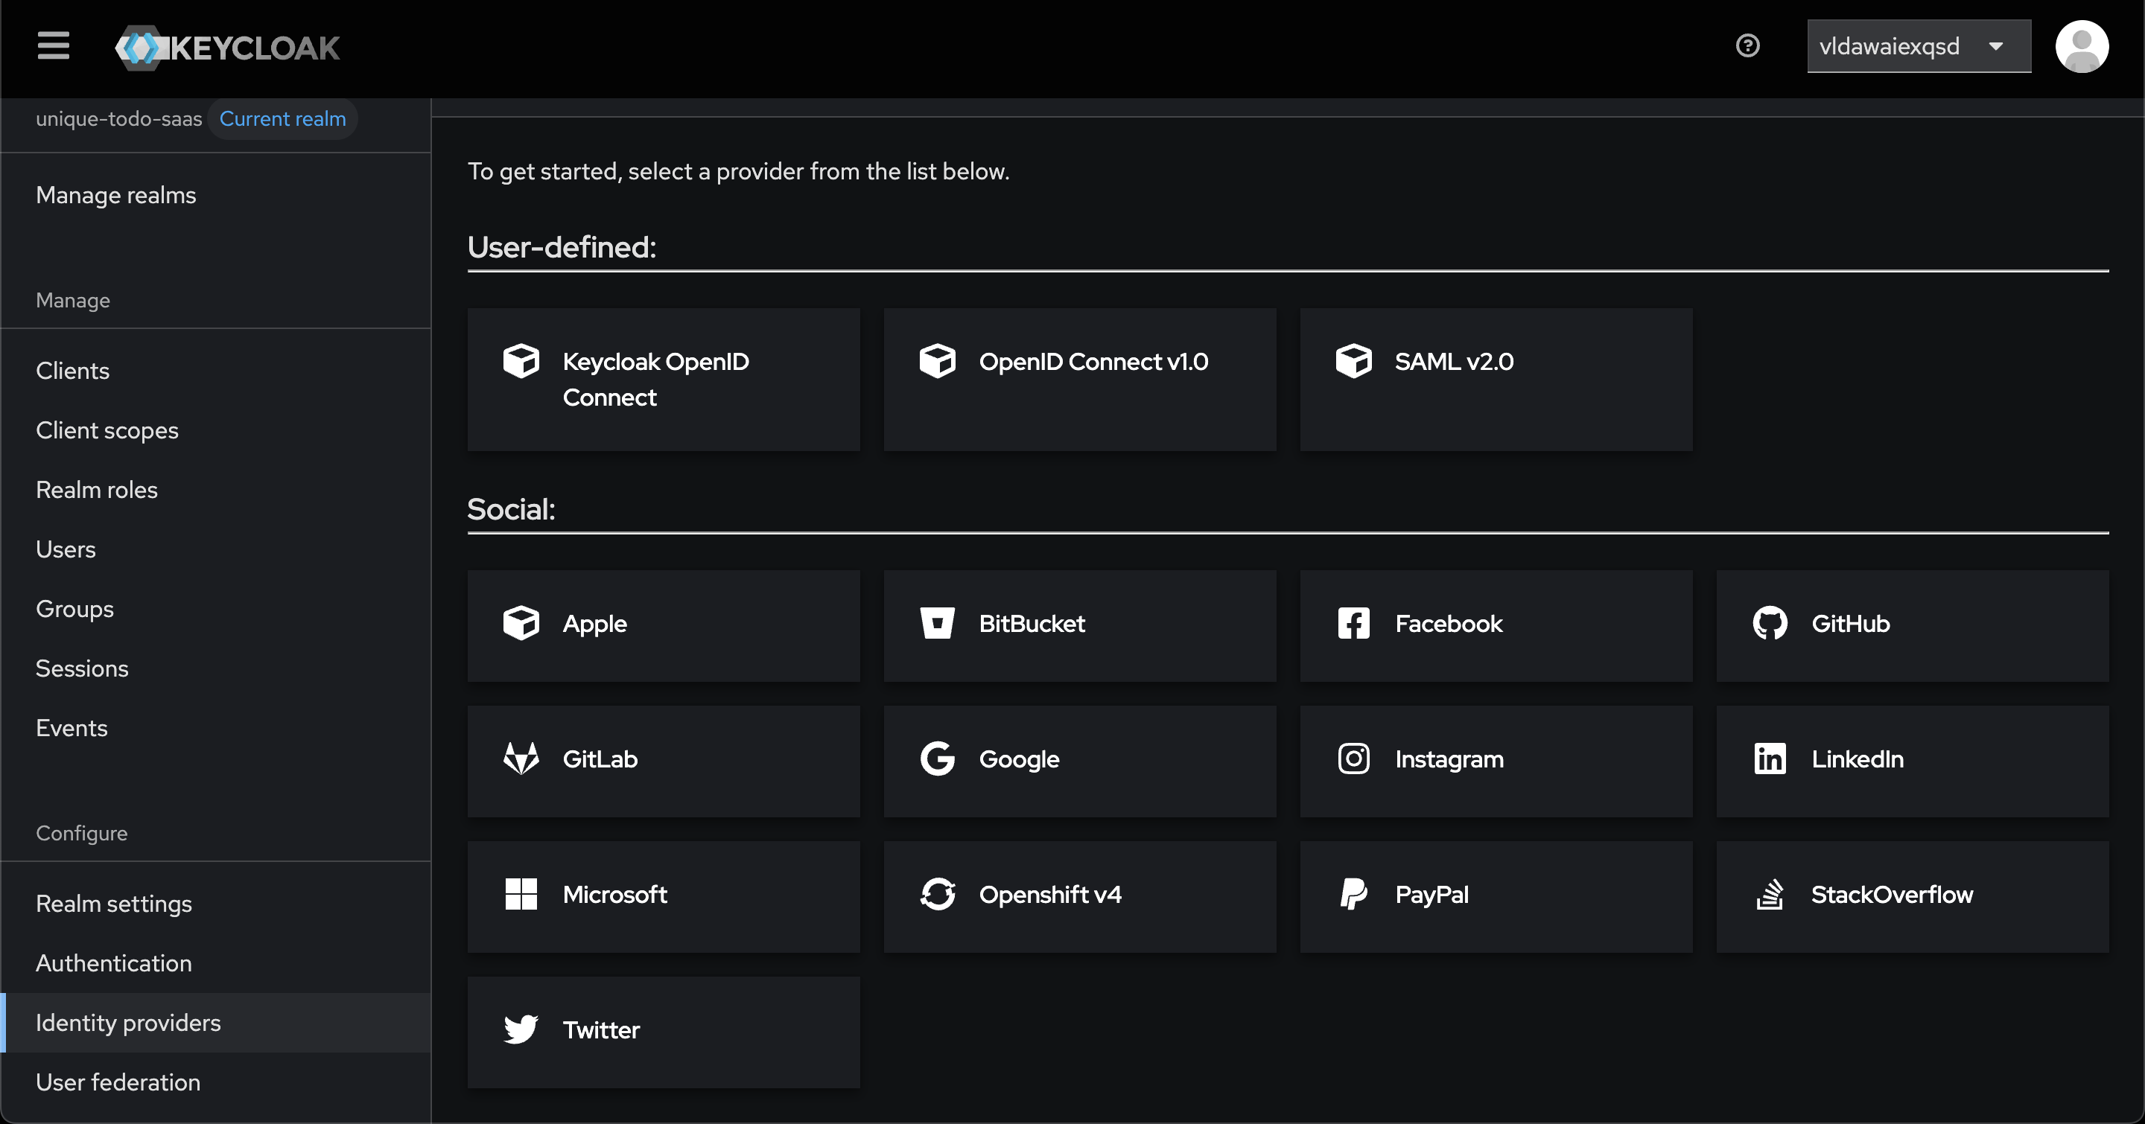This screenshot has width=2145, height=1124.
Task: Click the Openshift v4 logo icon
Action: pyautogui.click(x=938, y=895)
